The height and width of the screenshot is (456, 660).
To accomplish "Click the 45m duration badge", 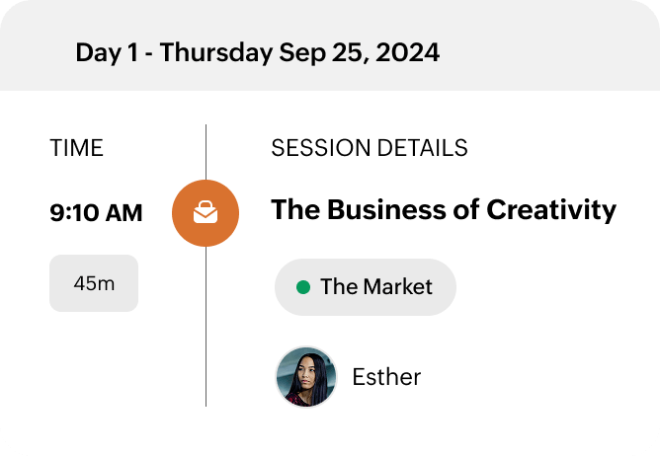I will [x=94, y=283].
